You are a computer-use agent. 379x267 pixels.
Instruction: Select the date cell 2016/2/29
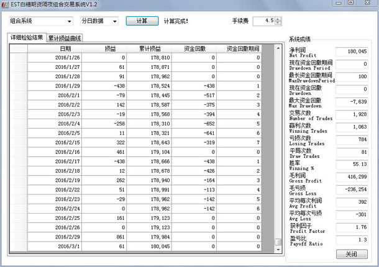[x=55, y=237]
